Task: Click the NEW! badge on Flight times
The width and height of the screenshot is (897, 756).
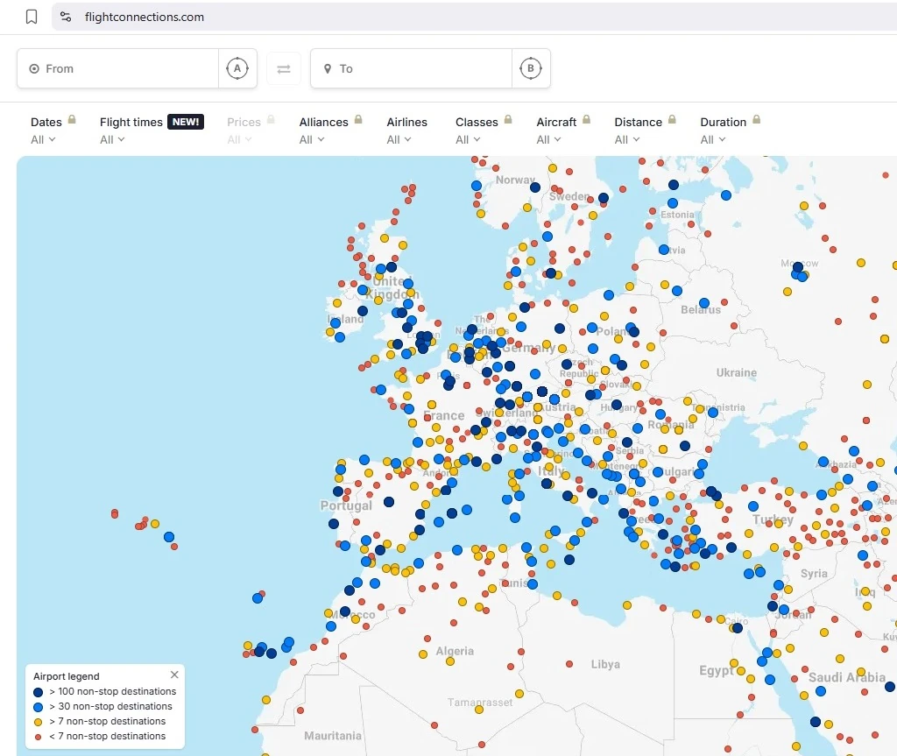Action: [x=186, y=122]
